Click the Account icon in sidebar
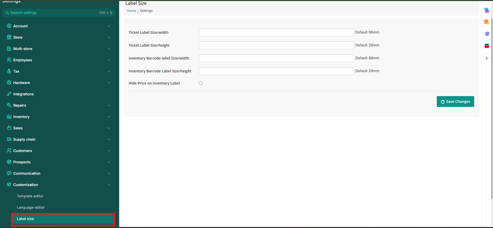The height and width of the screenshot is (228, 493). tap(9, 26)
